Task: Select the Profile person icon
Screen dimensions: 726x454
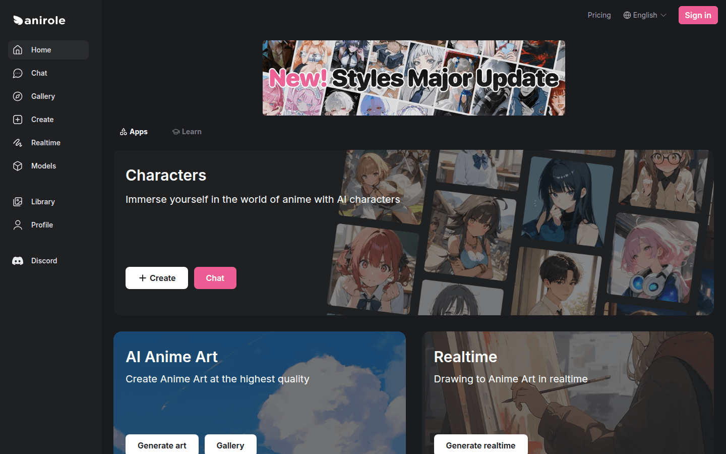Action: pyautogui.click(x=17, y=225)
